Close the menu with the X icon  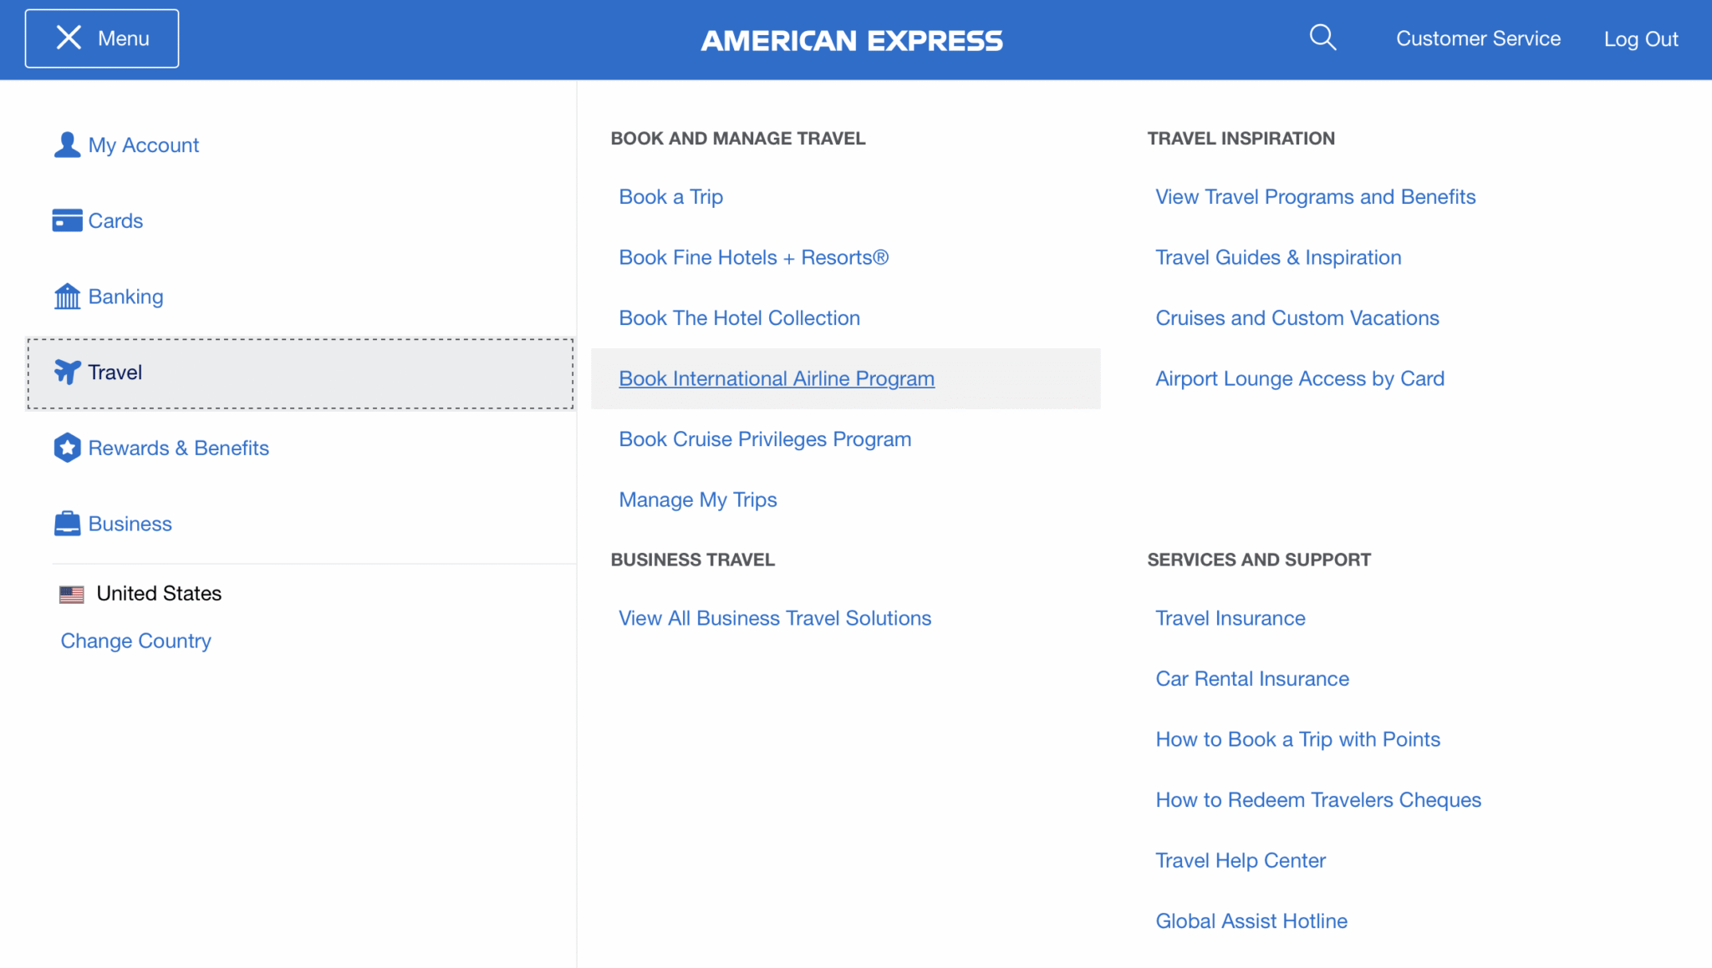point(70,37)
